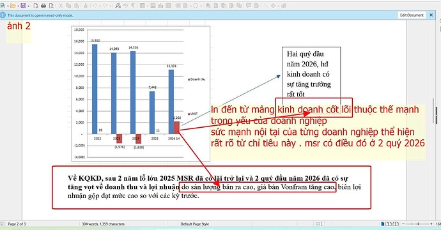Open Find and Replace magnifier icon
441x230 pixels.
pyautogui.click(x=118, y=6)
